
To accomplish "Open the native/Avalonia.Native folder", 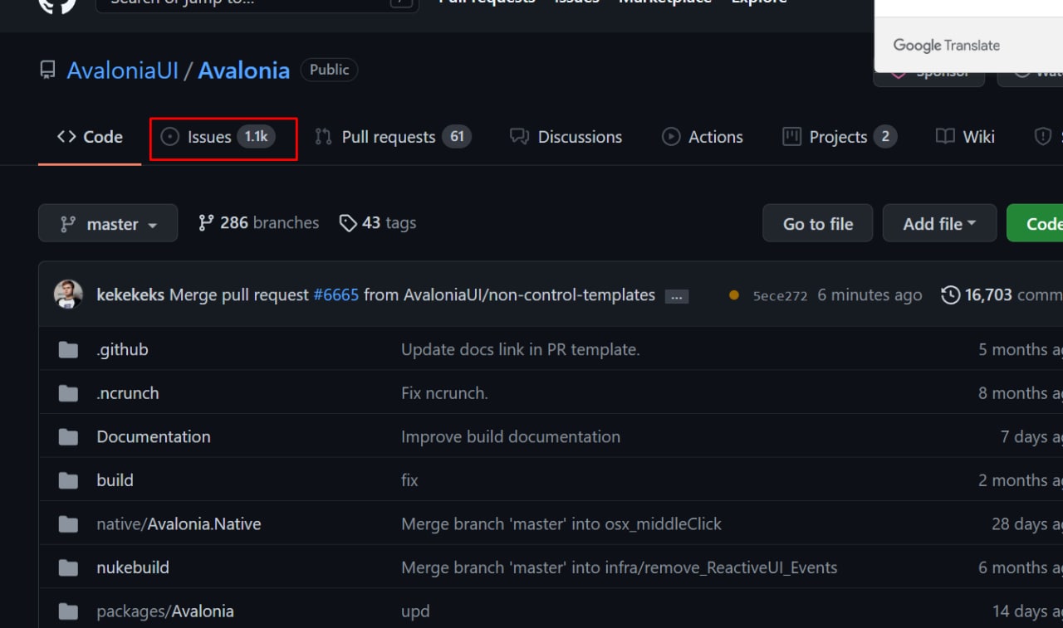I will pos(179,524).
